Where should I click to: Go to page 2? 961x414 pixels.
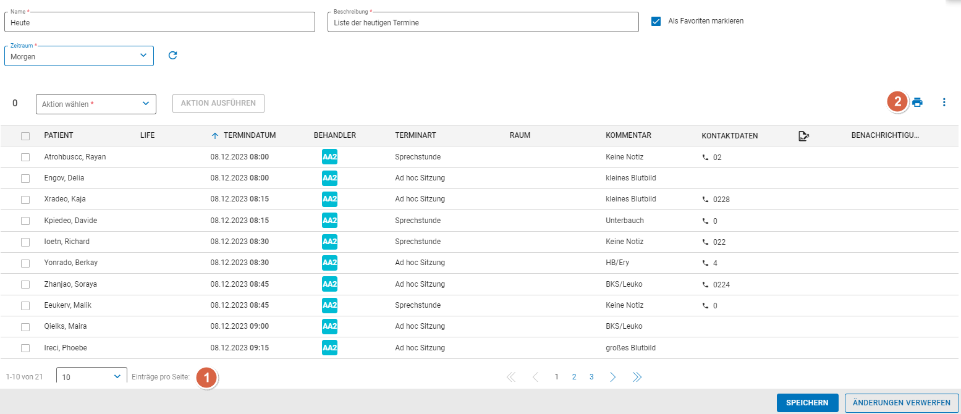(574, 377)
